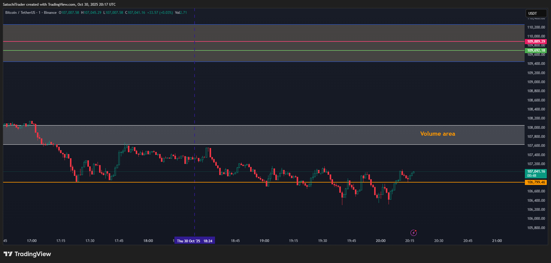551x263 pixels.
Task: Click the 20:30 time axis label
Action: coord(439,241)
